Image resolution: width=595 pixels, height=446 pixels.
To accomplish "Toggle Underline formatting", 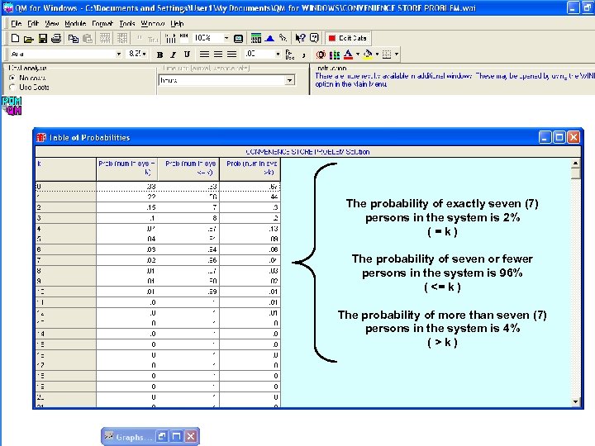I will [187, 55].
